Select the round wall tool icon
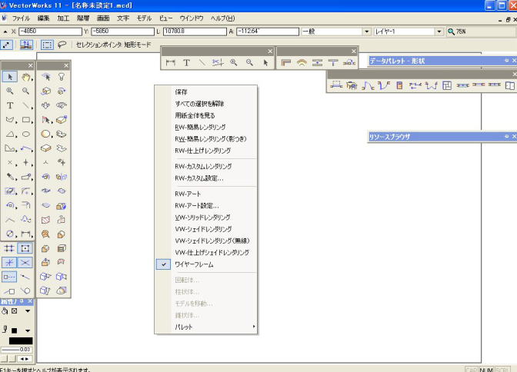This screenshot has height=372, width=517. (302, 62)
